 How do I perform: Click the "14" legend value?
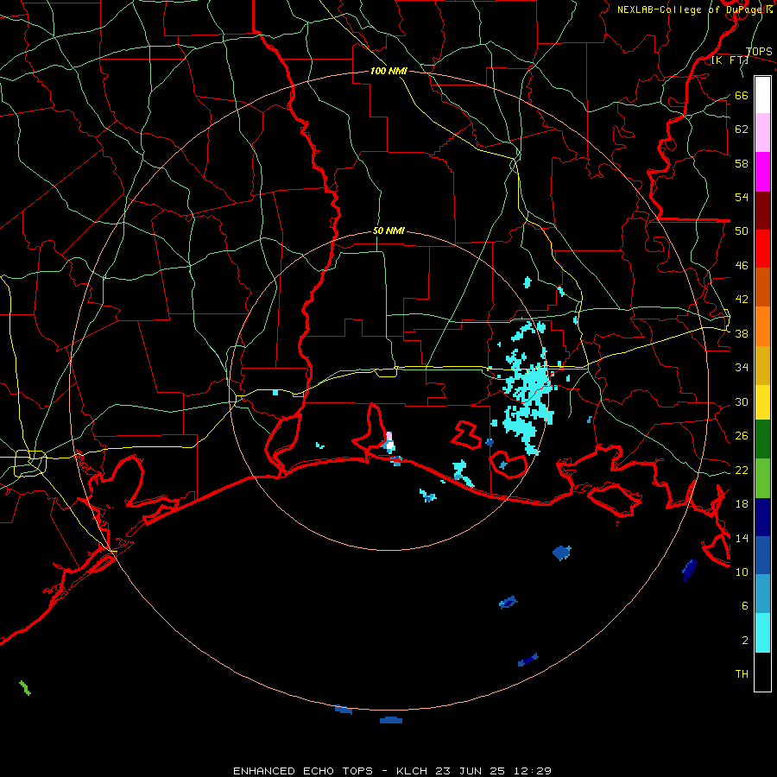742,538
